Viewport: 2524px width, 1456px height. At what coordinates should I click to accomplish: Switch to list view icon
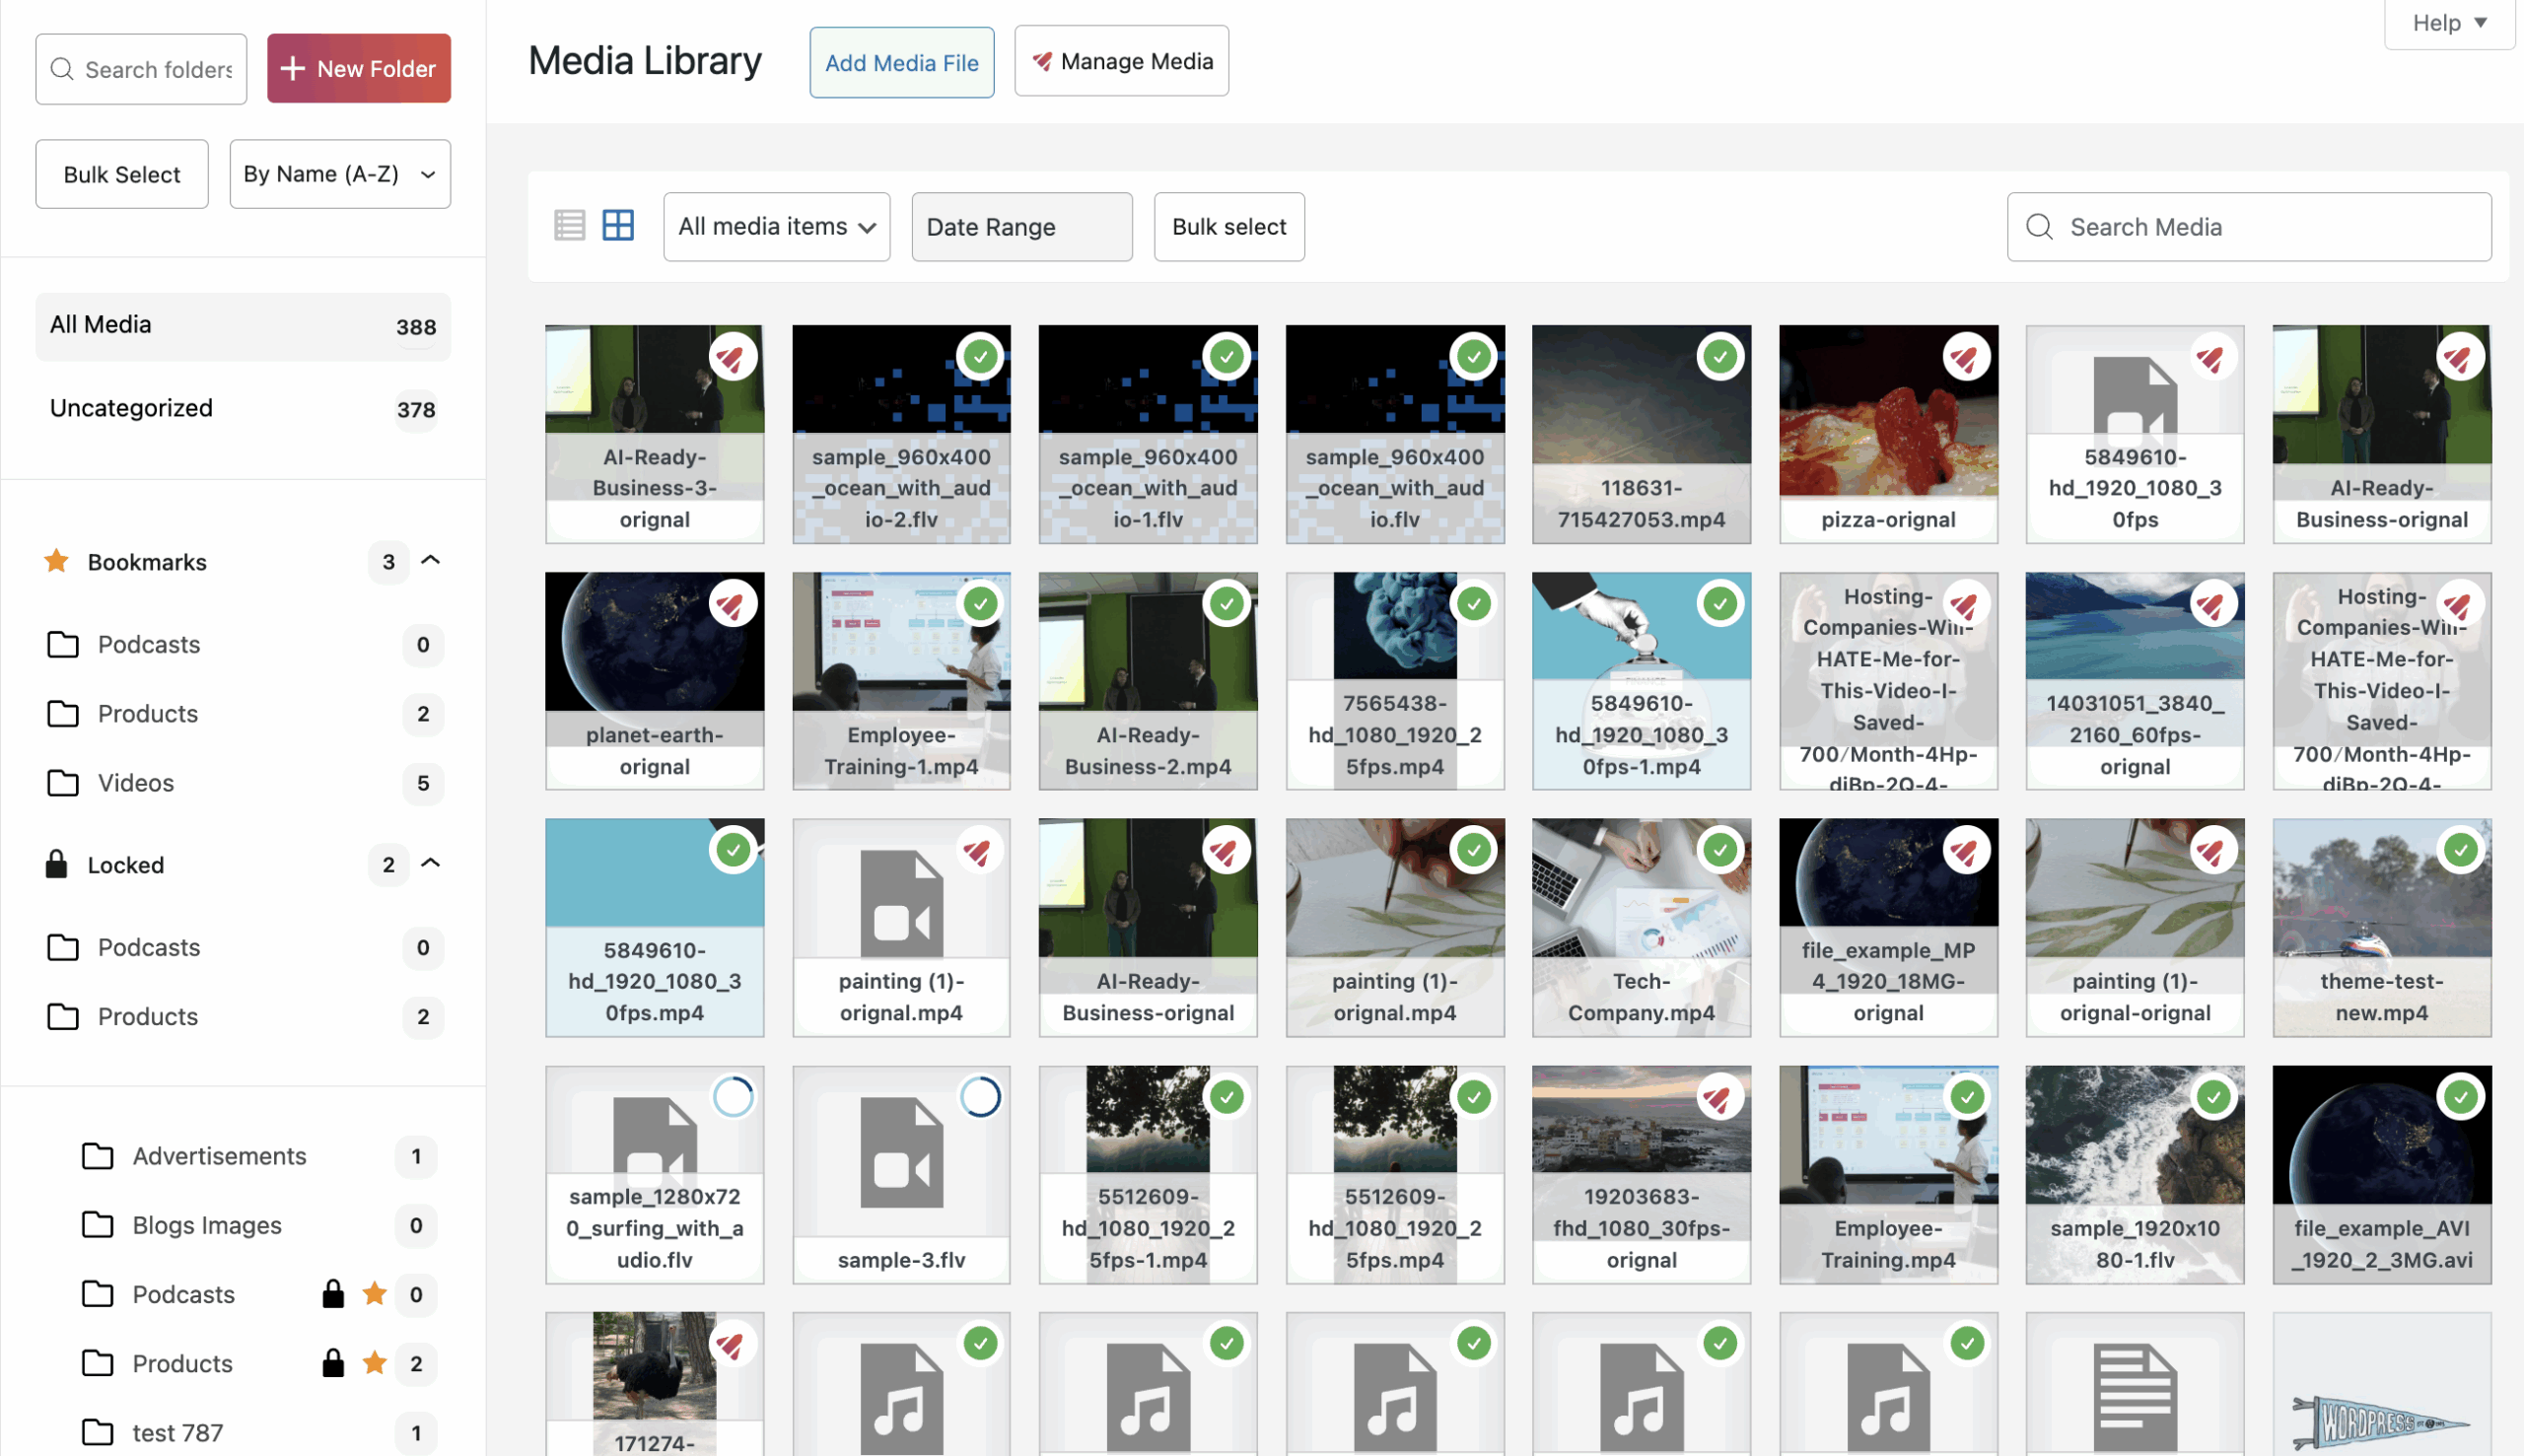569,226
